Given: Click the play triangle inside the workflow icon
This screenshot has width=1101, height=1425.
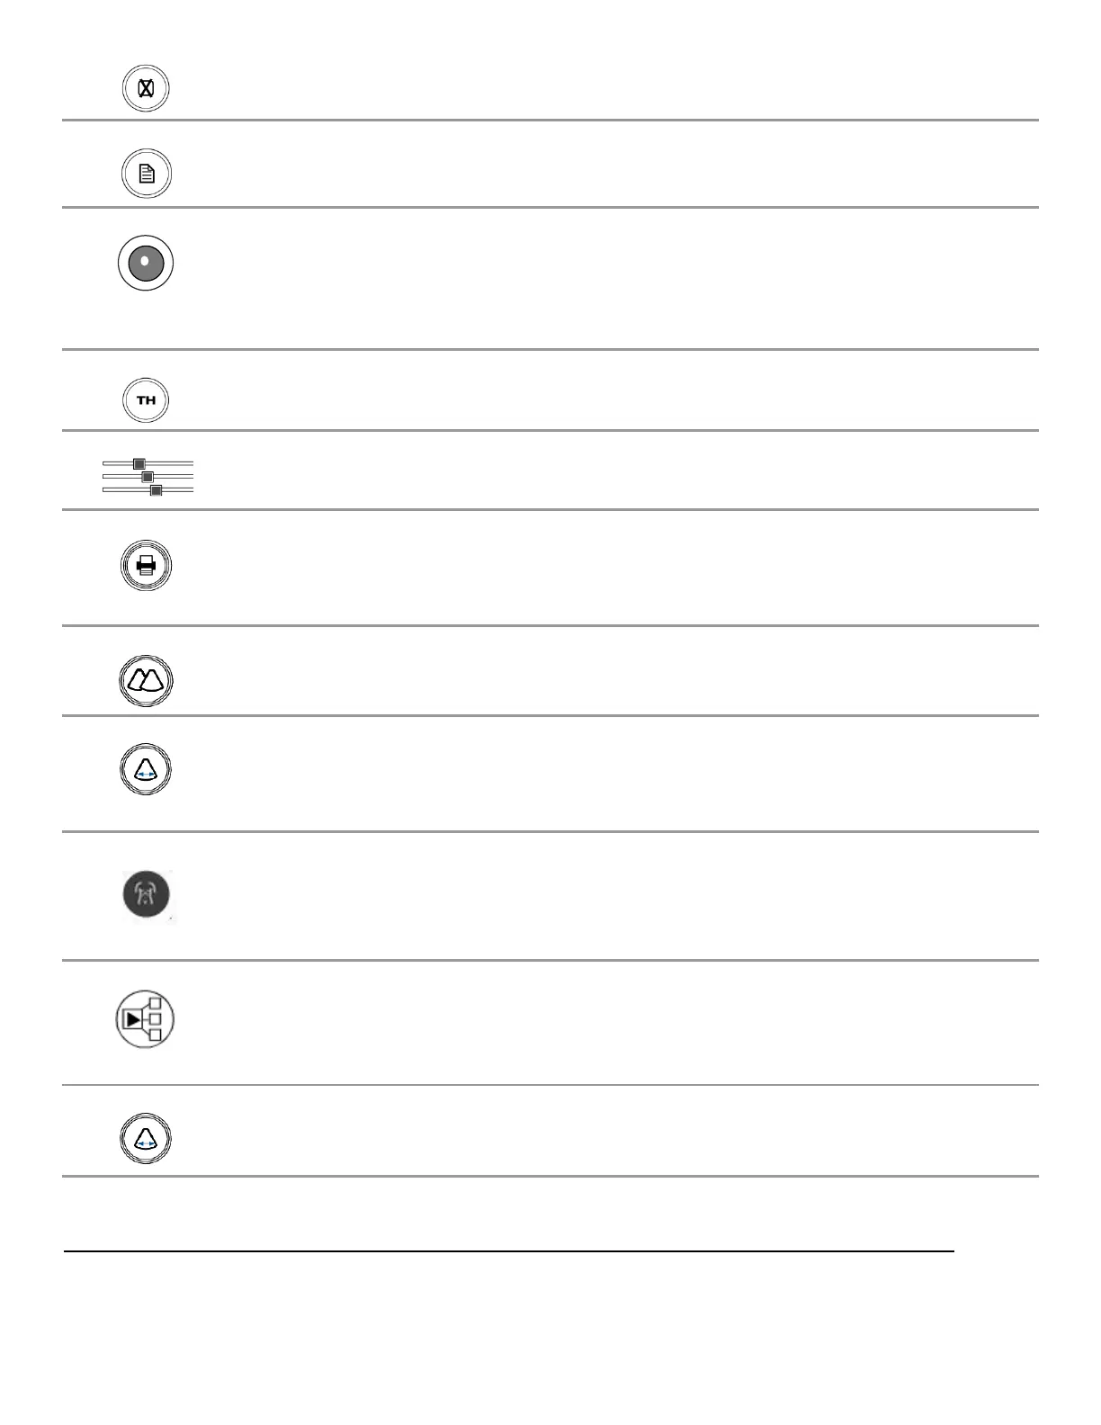Looking at the screenshot, I should click(x=133, y=1020).
